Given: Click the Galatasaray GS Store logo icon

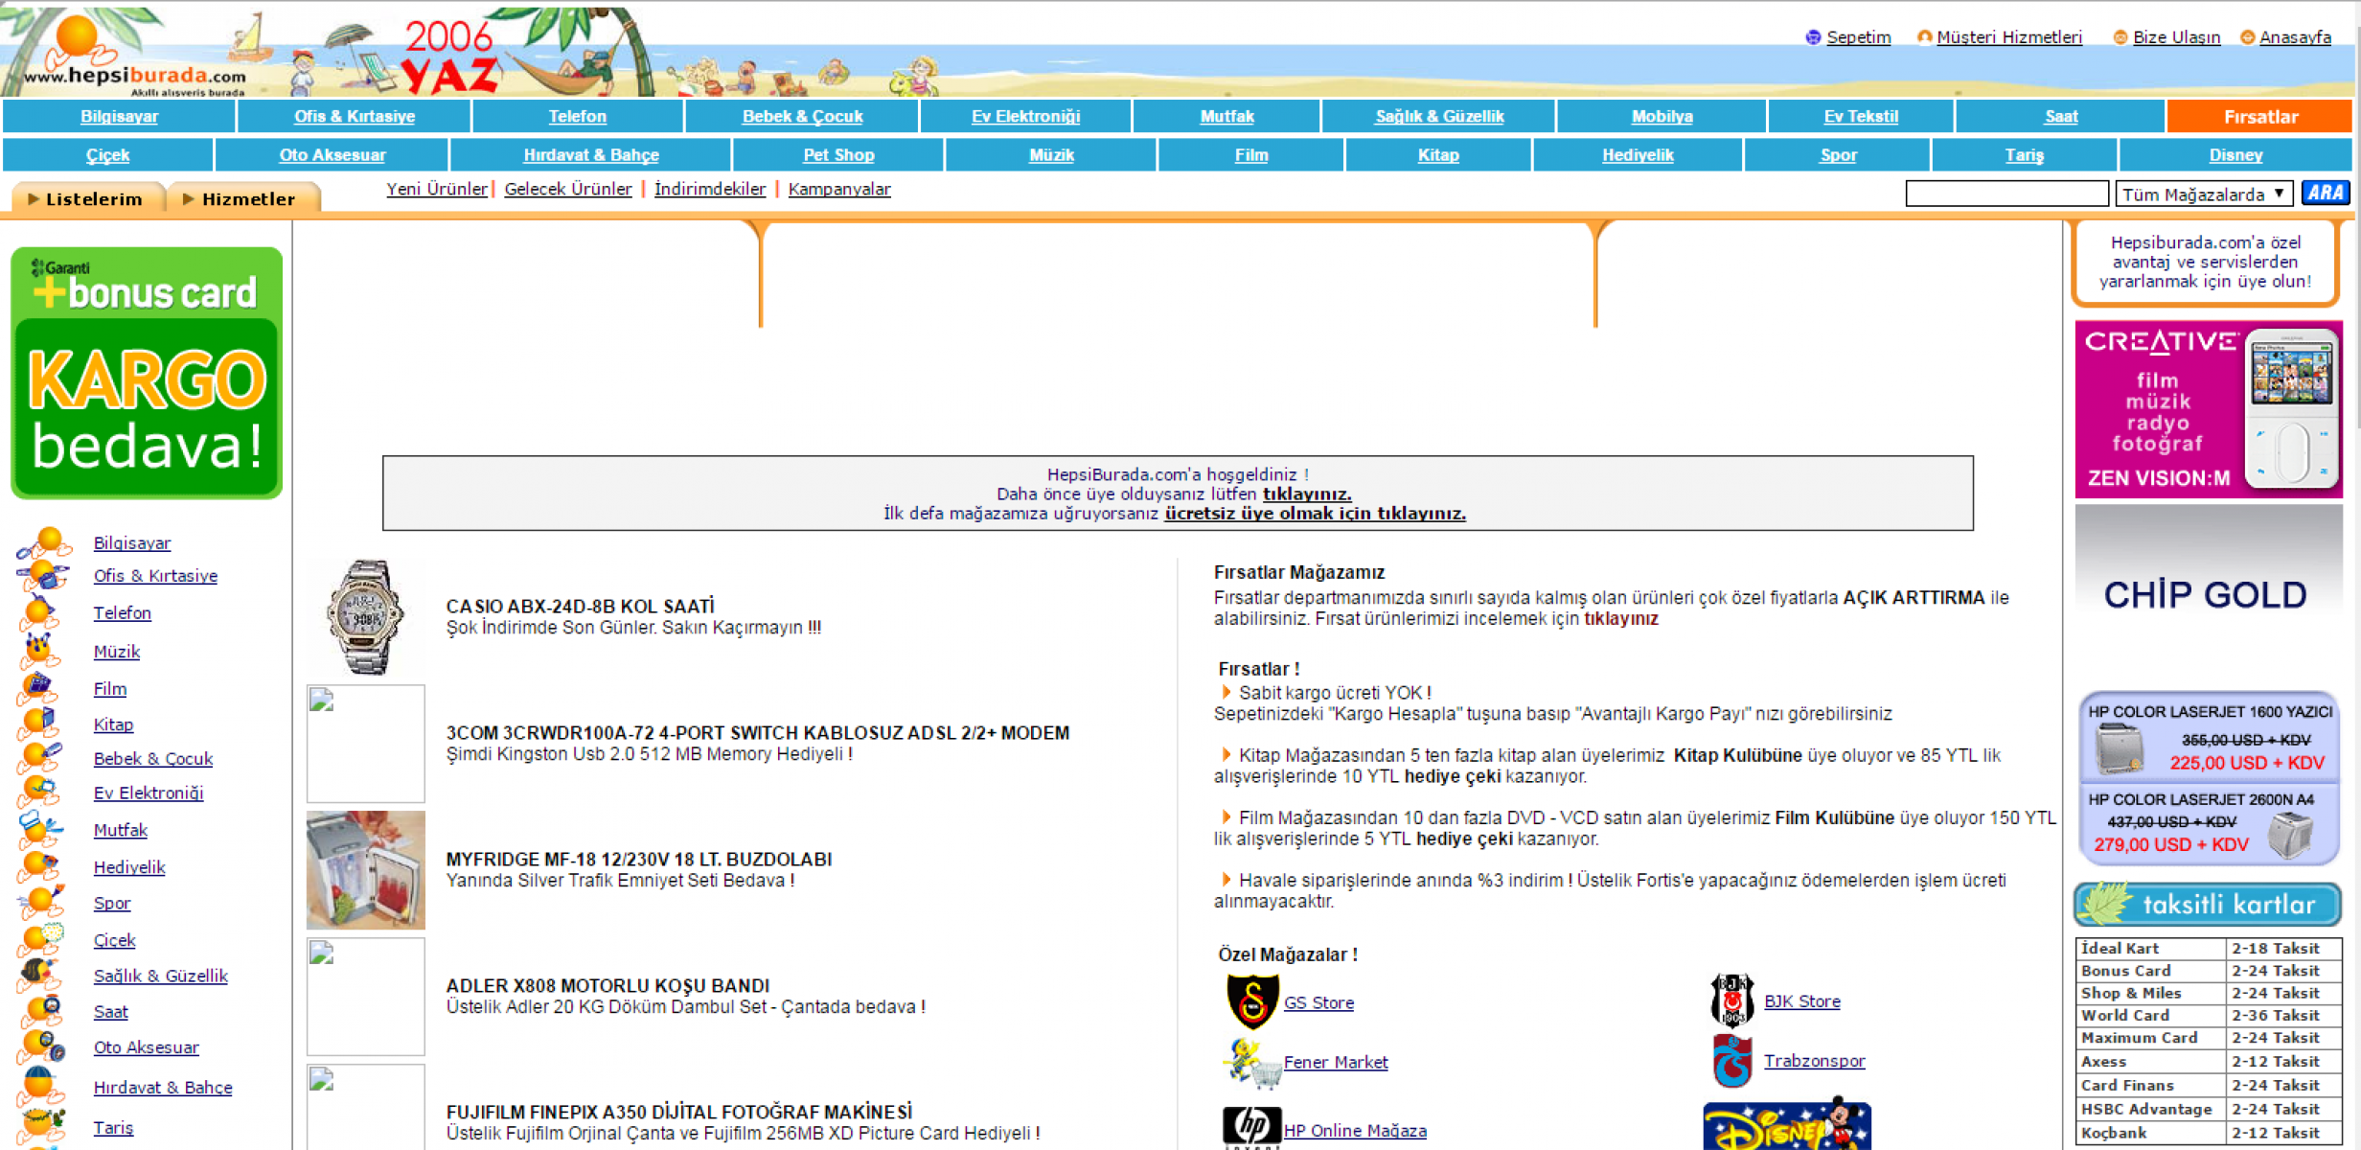Looking at the screenshot, I should [x=1251, y=1001].
